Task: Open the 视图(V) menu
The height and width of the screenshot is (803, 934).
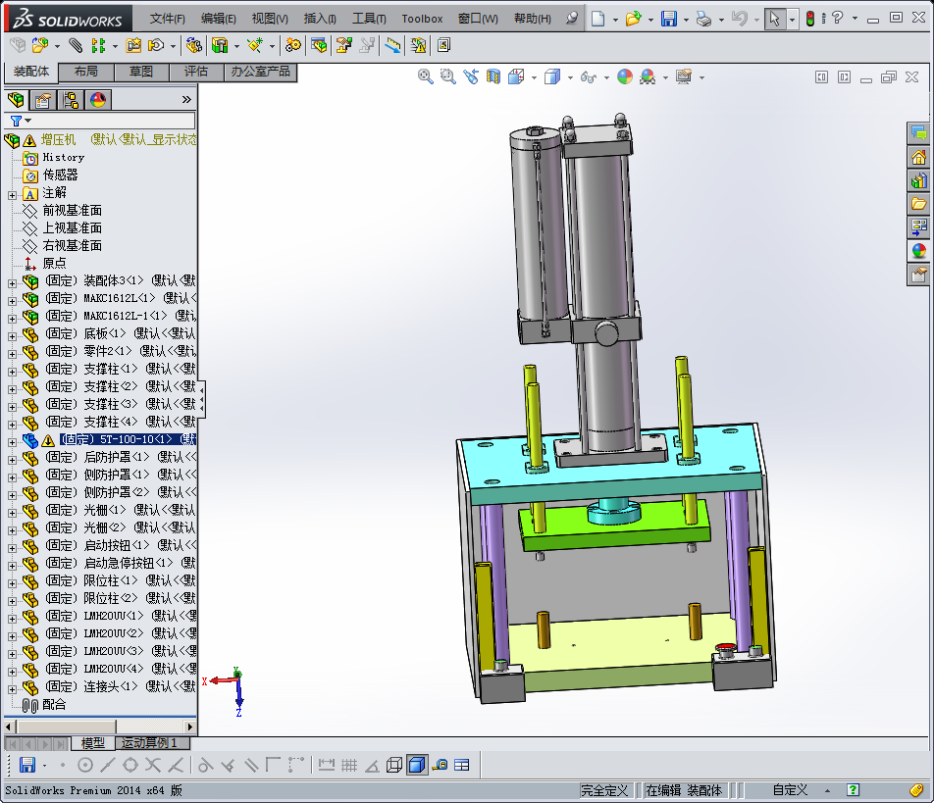Action: 270,19
